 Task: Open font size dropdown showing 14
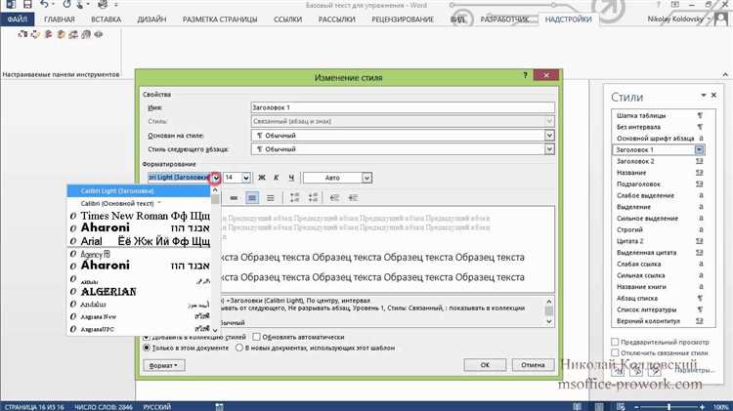click(x=246, y=178)
